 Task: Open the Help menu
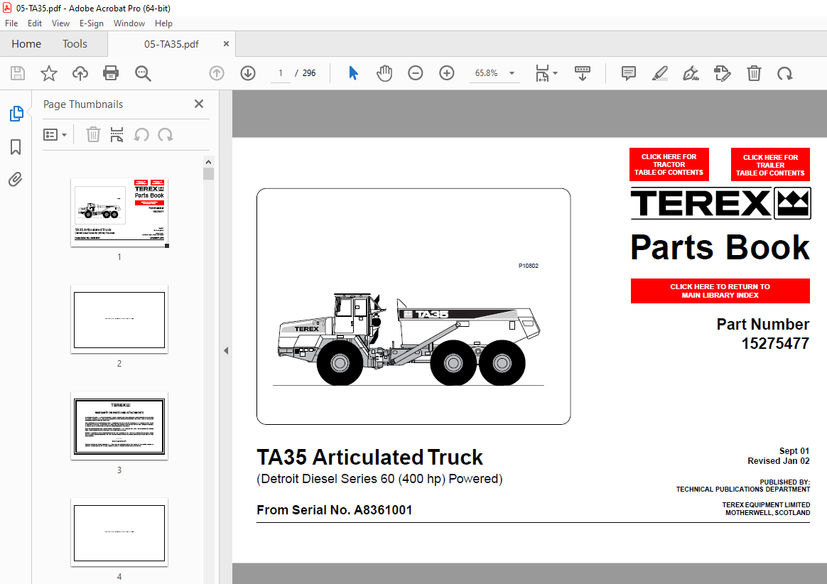pos(163,23)
